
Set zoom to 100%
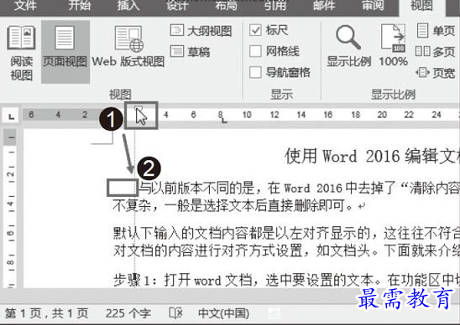[x=393, y=46]
